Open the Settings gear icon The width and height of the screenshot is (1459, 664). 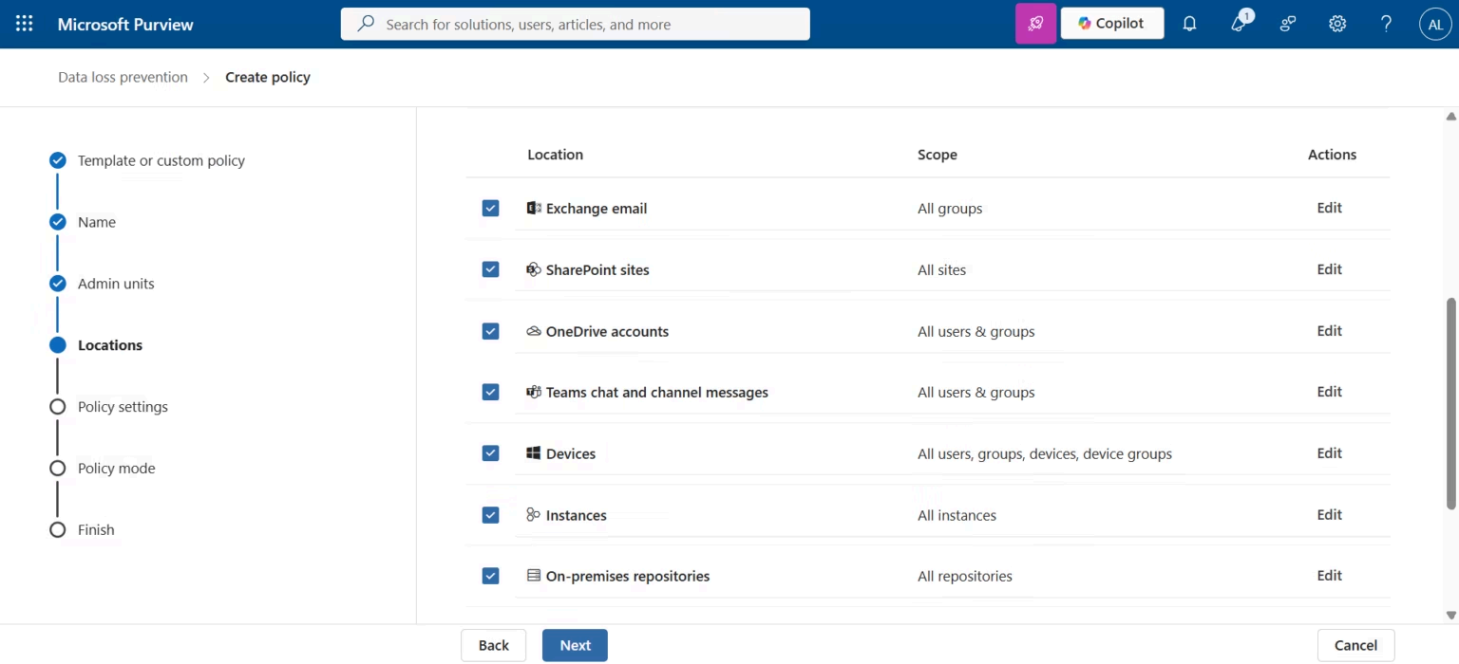(x=1337, y=24)
